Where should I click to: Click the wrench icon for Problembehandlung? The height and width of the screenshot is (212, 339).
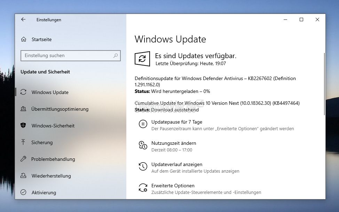(23, 159)
